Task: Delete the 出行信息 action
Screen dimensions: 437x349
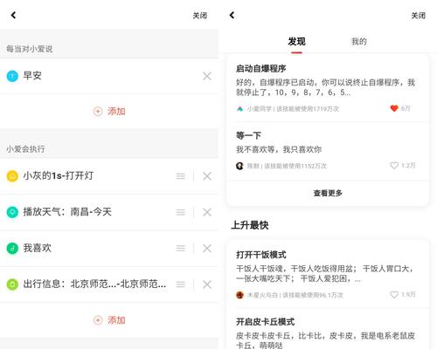Action: [x=207, y=284]
